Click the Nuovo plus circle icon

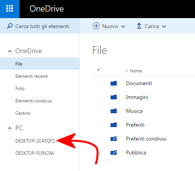click(x=96, y=26)
